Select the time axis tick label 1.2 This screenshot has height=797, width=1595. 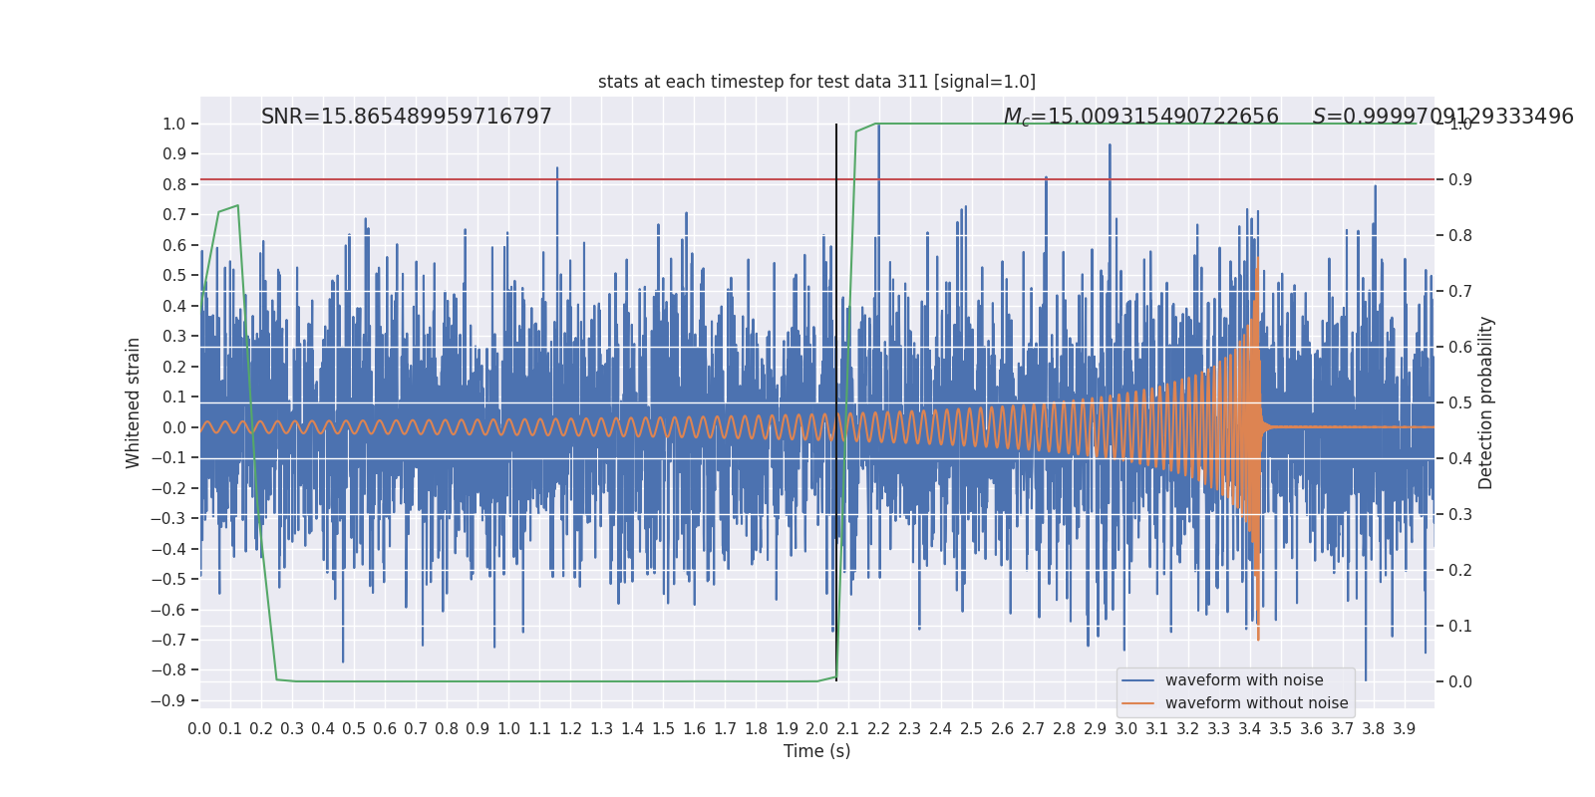coord(570,729)
